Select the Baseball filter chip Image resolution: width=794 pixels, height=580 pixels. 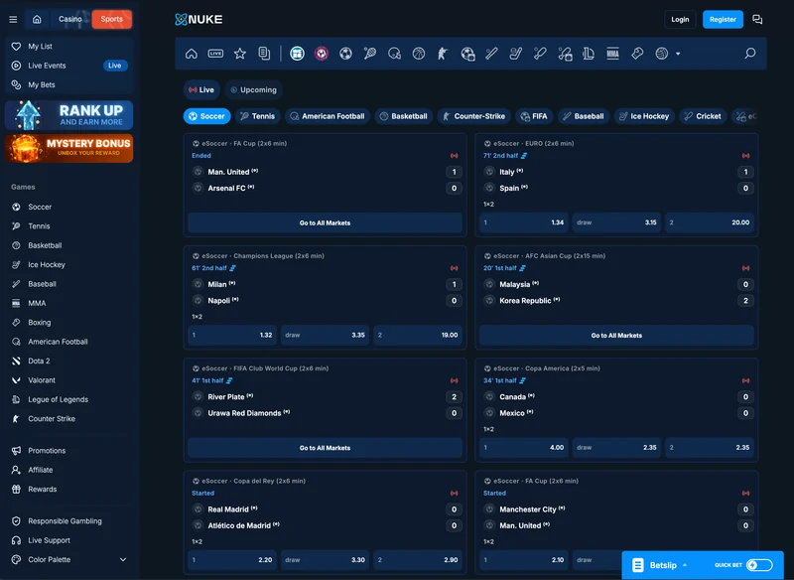pyautogui.click(x=584, y=116)
